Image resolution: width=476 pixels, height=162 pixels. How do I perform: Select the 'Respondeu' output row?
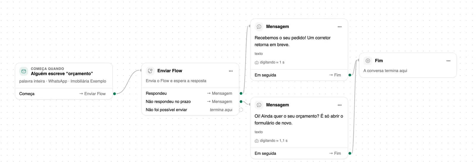190,94
